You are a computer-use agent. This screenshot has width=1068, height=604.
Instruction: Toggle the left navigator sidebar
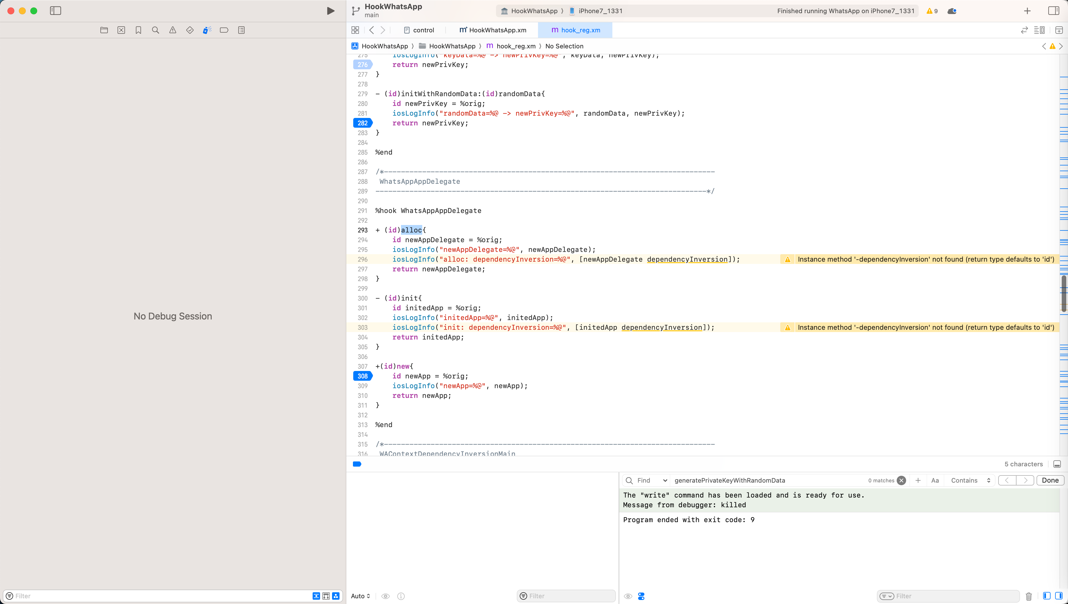55,11
